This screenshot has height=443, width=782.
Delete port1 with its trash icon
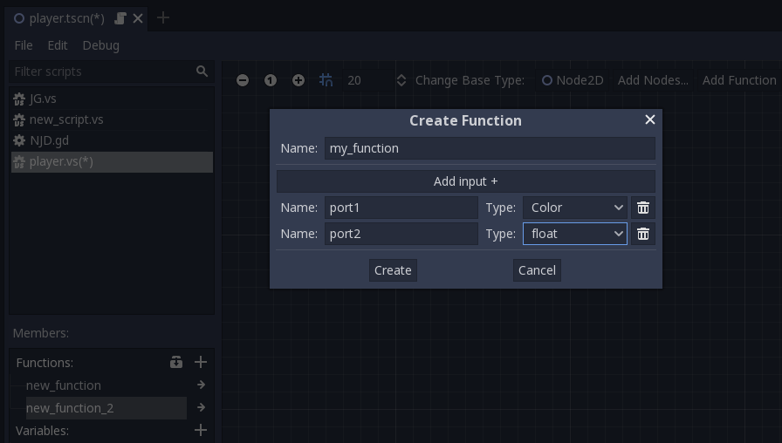point(643,208)
